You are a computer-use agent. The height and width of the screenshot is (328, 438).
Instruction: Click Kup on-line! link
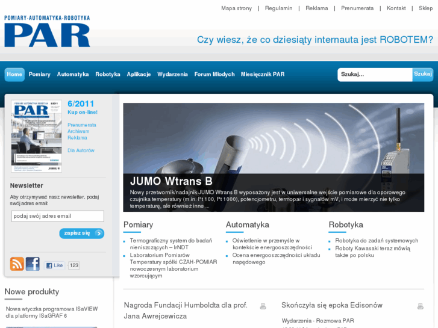(x=83, y=112)
